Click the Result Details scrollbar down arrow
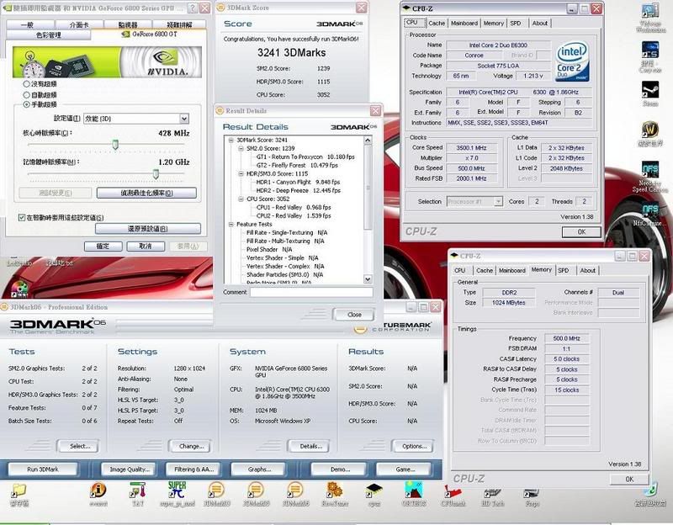 [x=368, y=279]
